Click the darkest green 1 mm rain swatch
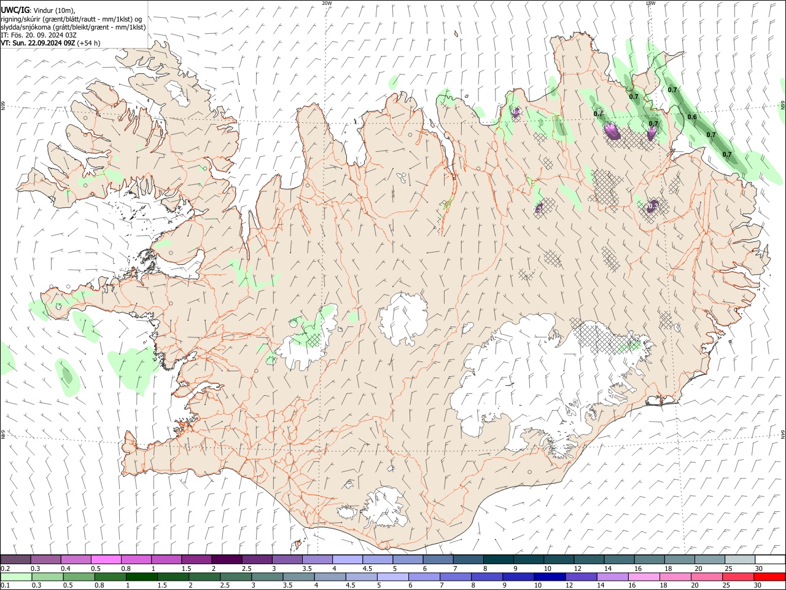The width and height of the screenshot is (786, 590). click(142, 577)
